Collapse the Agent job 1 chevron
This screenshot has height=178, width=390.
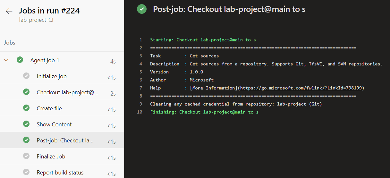pyautogui.click(x=7, y=60)
